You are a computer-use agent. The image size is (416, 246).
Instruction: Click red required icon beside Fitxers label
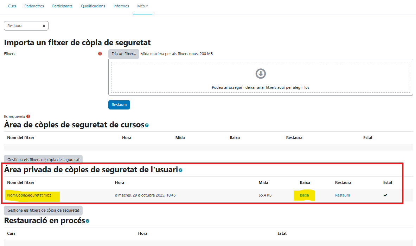coord(100,54)
